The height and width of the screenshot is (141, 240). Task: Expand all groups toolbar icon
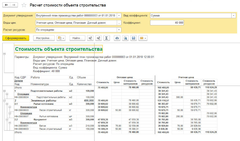(99, 38)
